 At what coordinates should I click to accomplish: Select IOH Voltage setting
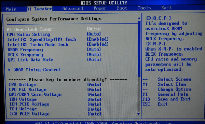tap(23, 99)
